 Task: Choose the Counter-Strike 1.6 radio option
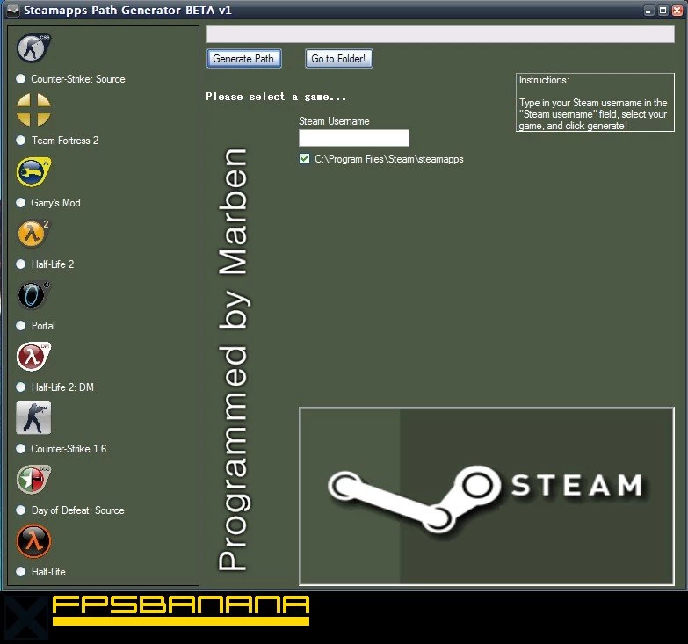(21, 449)
